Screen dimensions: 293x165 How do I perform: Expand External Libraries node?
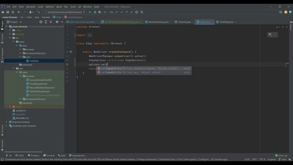point(6,122)
